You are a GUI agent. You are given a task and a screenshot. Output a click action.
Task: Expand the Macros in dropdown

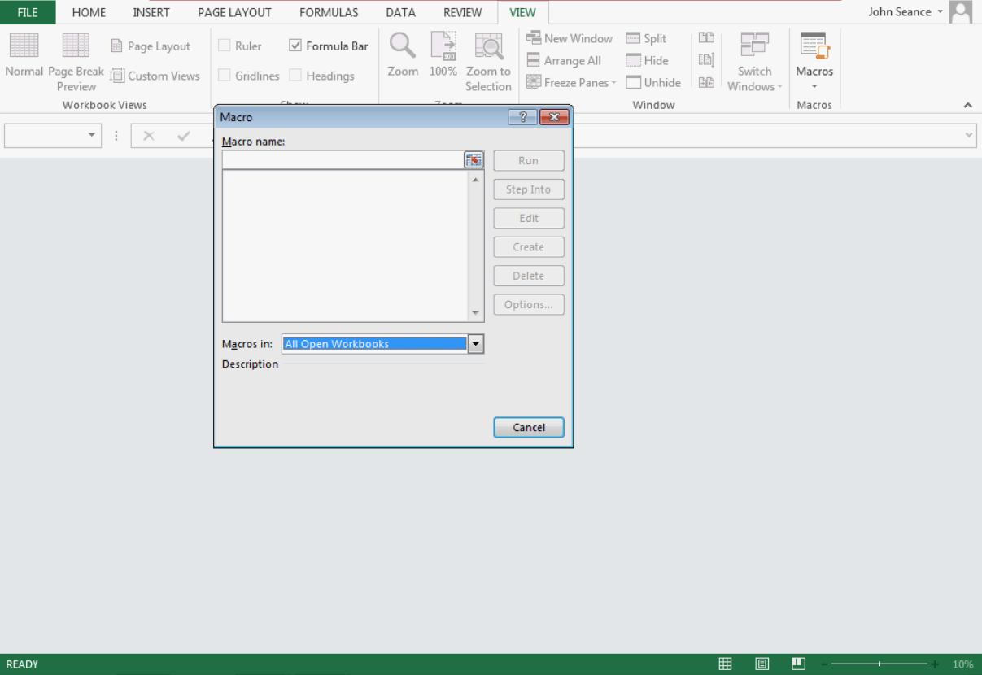[x=476, y=344]
